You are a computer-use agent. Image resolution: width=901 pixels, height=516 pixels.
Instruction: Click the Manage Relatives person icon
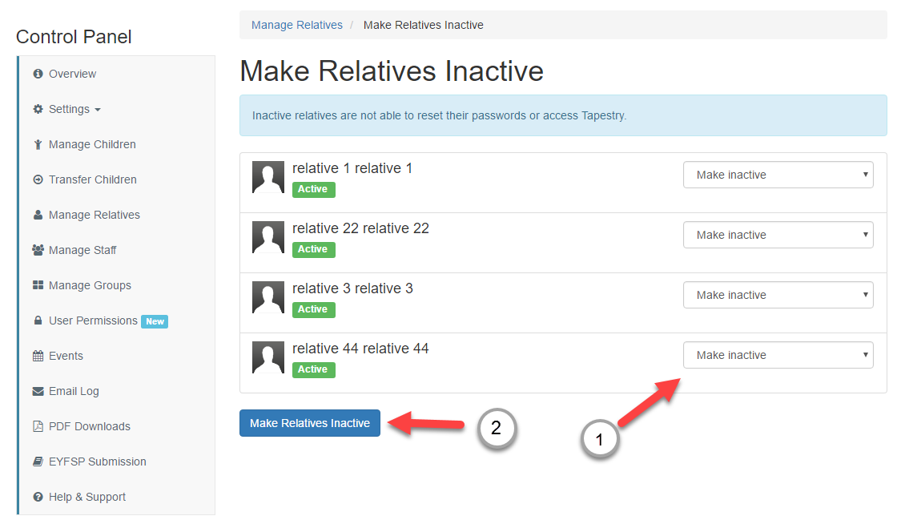[x=38, y=215]
